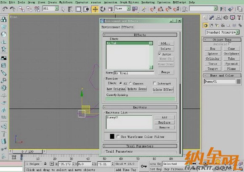Toggle the Percent Snap icon
Screen dimensions: 244x172
[x=168, y=9]
